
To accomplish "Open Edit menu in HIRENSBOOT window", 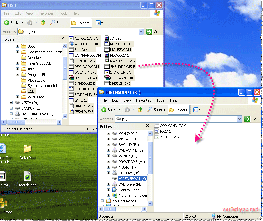I will click(115, 100).
